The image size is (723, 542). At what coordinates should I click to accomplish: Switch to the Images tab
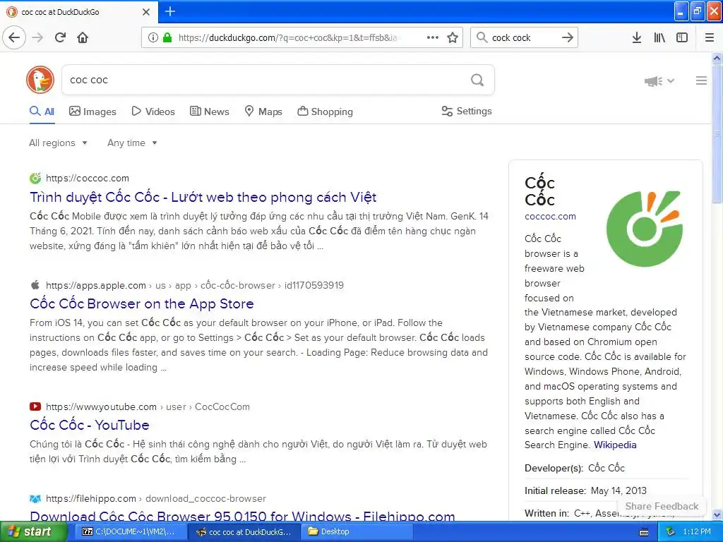click(x=92, y=112)
